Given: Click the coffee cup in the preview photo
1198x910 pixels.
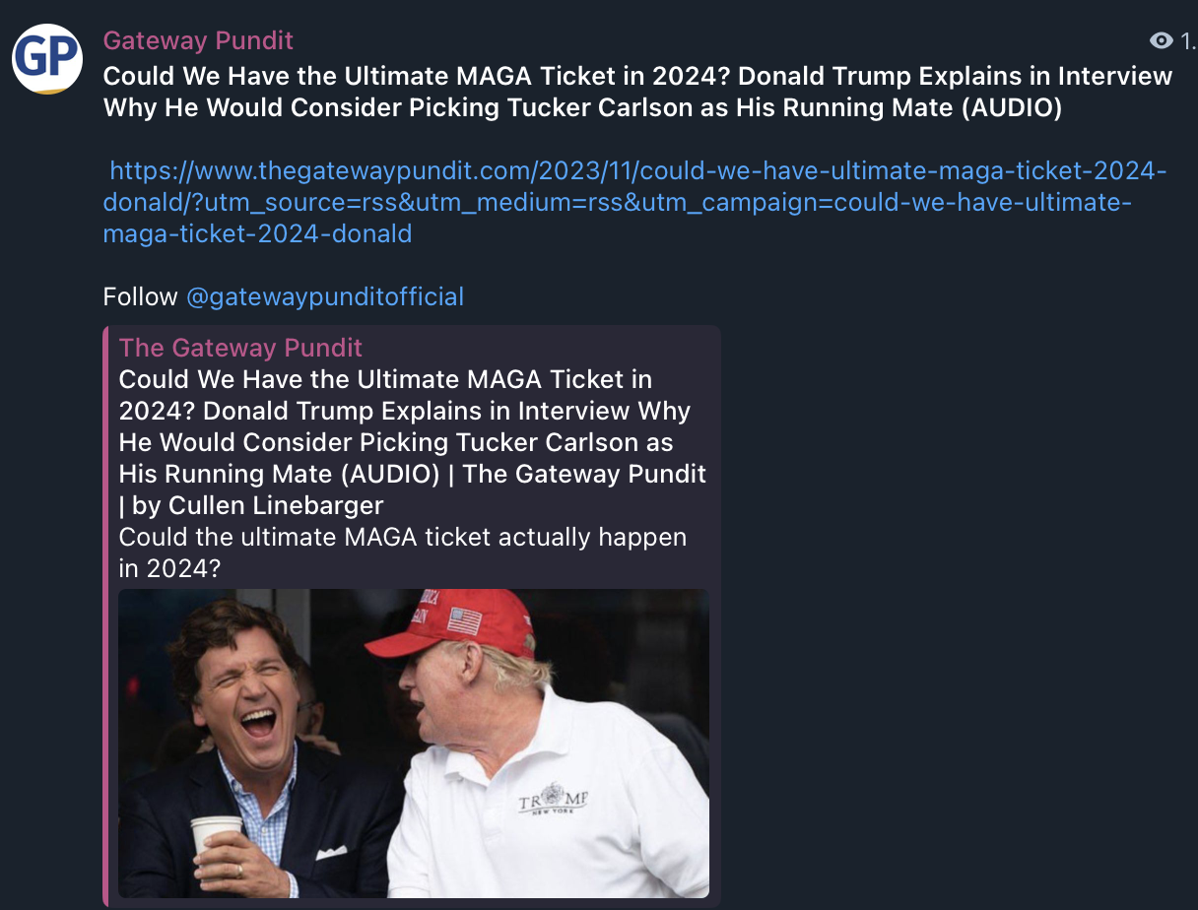Looking at the screenshot, I should tap(216, 835).
